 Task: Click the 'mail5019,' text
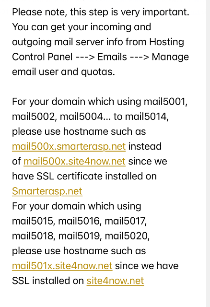point(80,236)
